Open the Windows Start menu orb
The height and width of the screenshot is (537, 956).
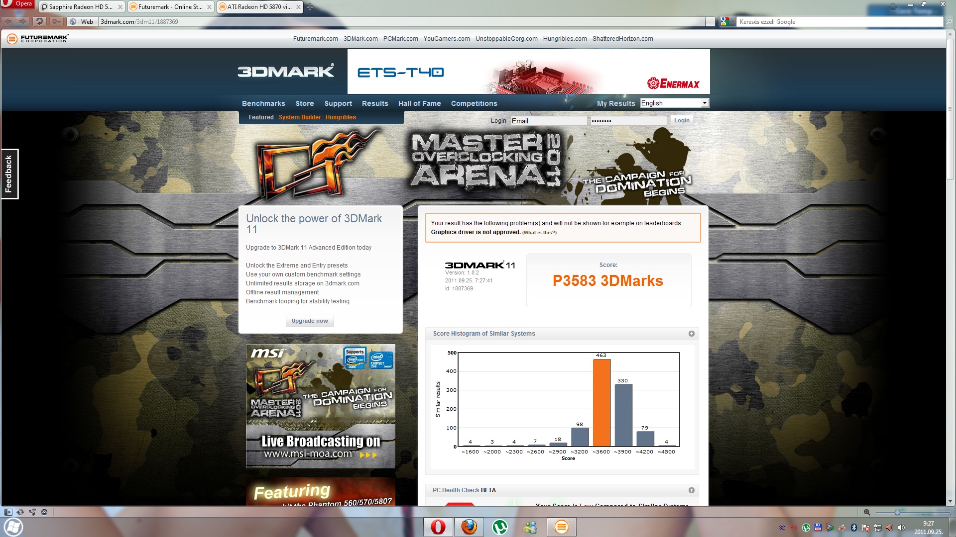tap(13, 527)
